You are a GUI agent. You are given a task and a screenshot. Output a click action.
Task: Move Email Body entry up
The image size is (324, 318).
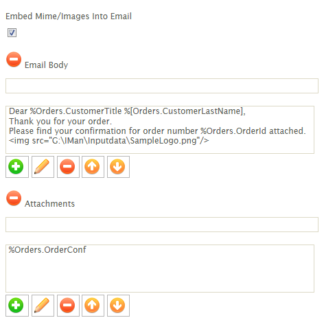pos(93,167)
